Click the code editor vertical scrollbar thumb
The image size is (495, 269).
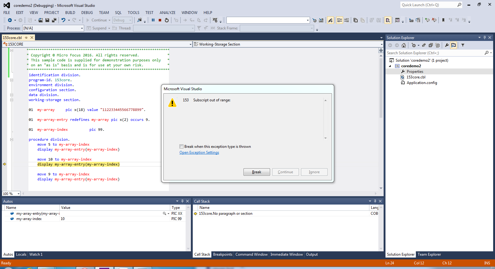tap(381, 88)
